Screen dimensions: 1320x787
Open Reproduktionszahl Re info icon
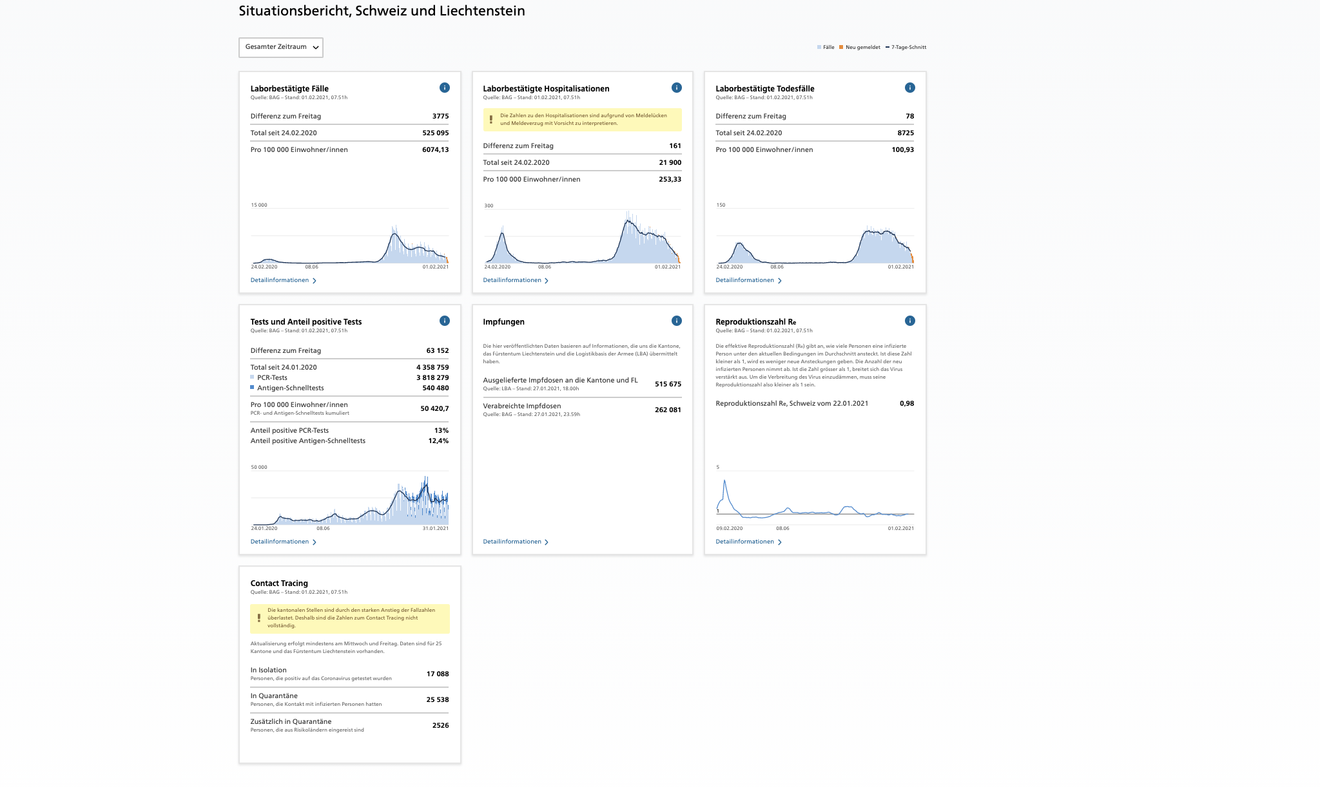(909, 321)
